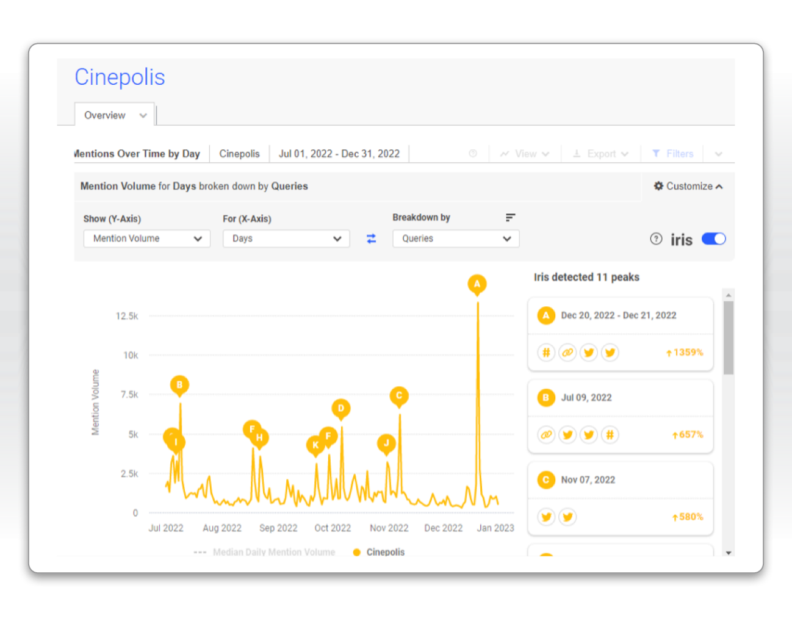This screenshot has height=621, width=792.
Task: Click the Cinepolis page title
Action: pyautogui.click(x=120, y=77)
